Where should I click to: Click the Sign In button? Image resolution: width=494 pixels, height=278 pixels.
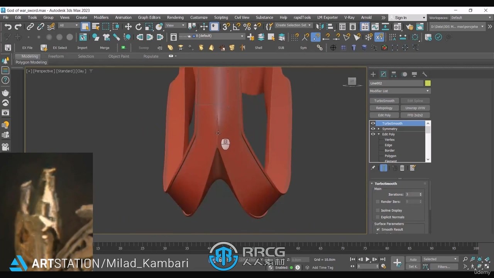pos(407,18)
